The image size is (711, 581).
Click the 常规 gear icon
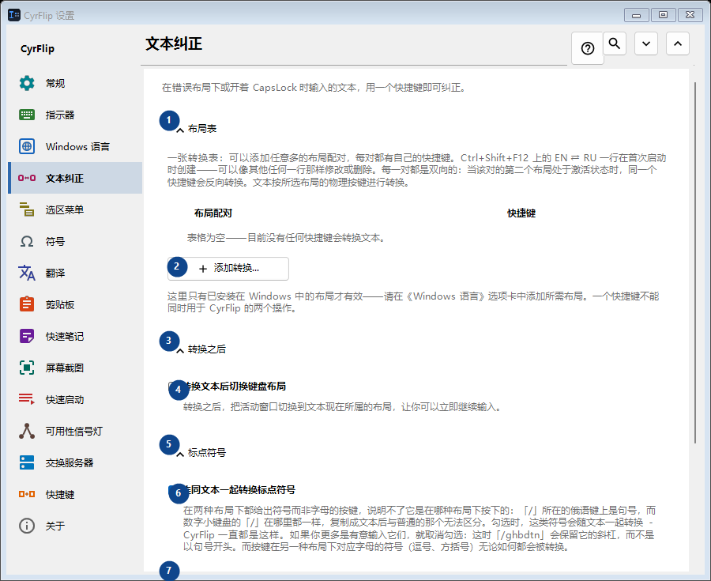point(27,83)
